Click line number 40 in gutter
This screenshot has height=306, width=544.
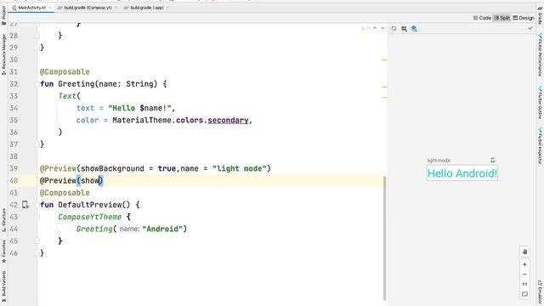14,181
